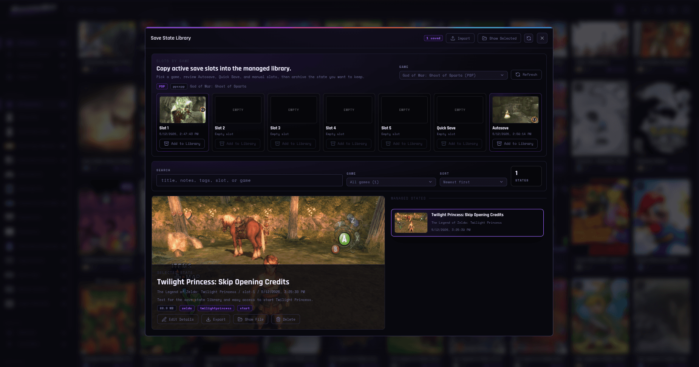Open the God of War game dropdown
This screenshot has width=699, height=367.
[453, 75]
